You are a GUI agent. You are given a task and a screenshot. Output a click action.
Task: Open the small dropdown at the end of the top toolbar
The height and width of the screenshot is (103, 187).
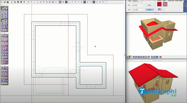[x=106, y=2]
